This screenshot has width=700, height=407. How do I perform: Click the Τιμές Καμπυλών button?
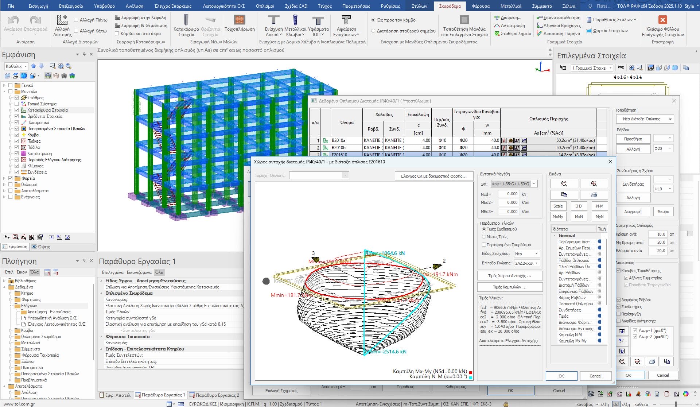tap(509, 287)
